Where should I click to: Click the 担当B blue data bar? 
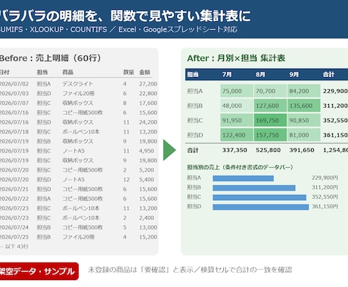254,188
